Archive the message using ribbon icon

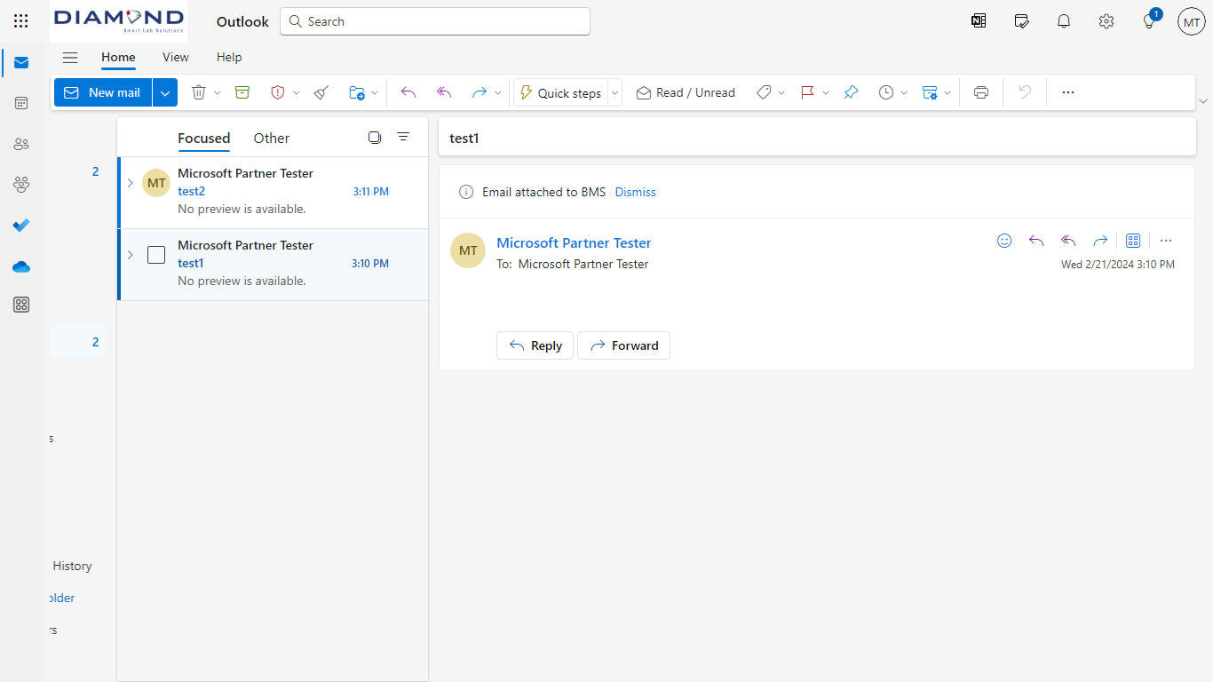(x=242, y=92)
